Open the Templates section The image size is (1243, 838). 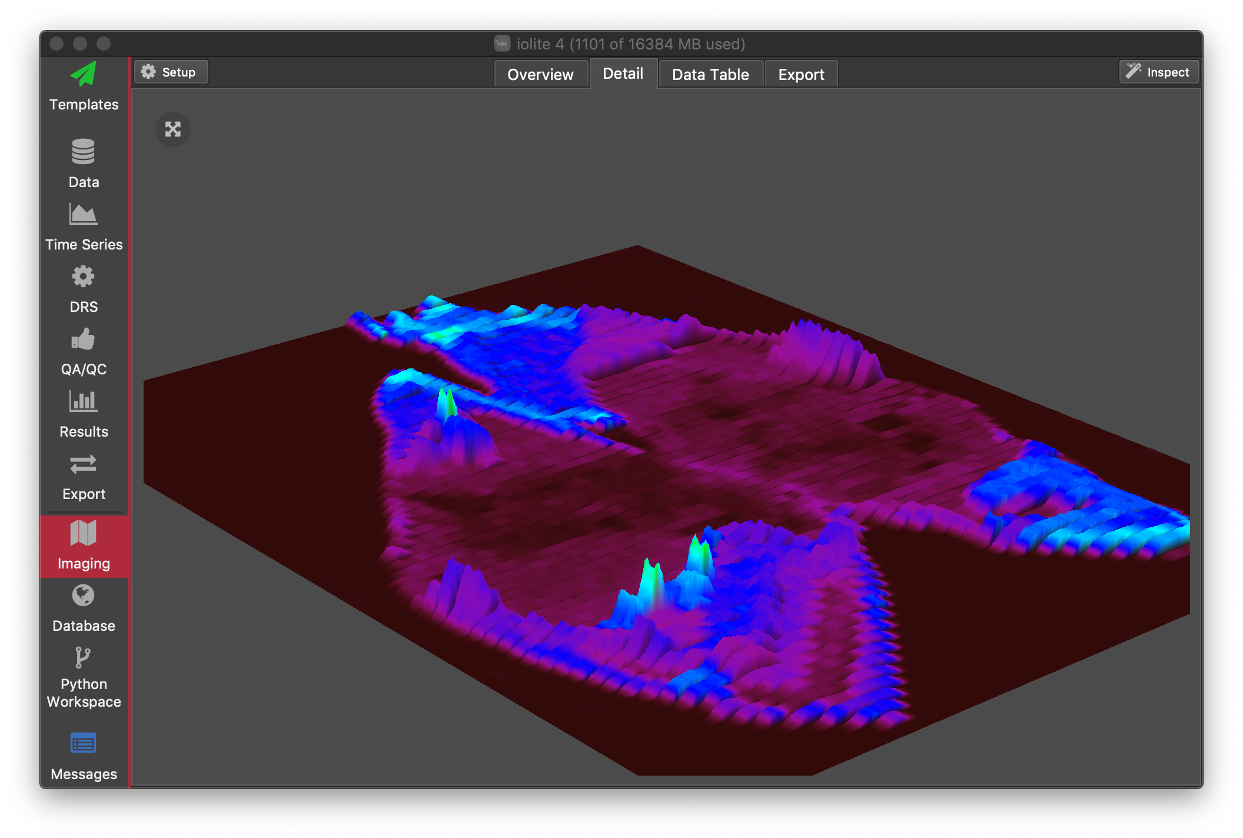(84, 87)
